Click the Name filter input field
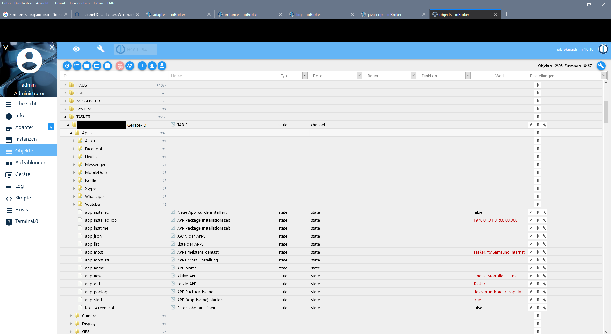 click(222, 76)
